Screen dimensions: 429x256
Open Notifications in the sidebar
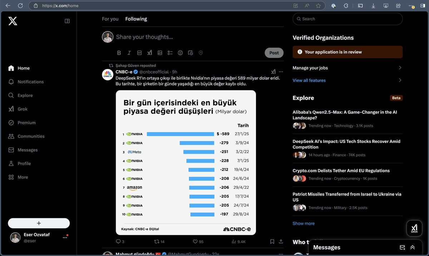coord(26,82)
